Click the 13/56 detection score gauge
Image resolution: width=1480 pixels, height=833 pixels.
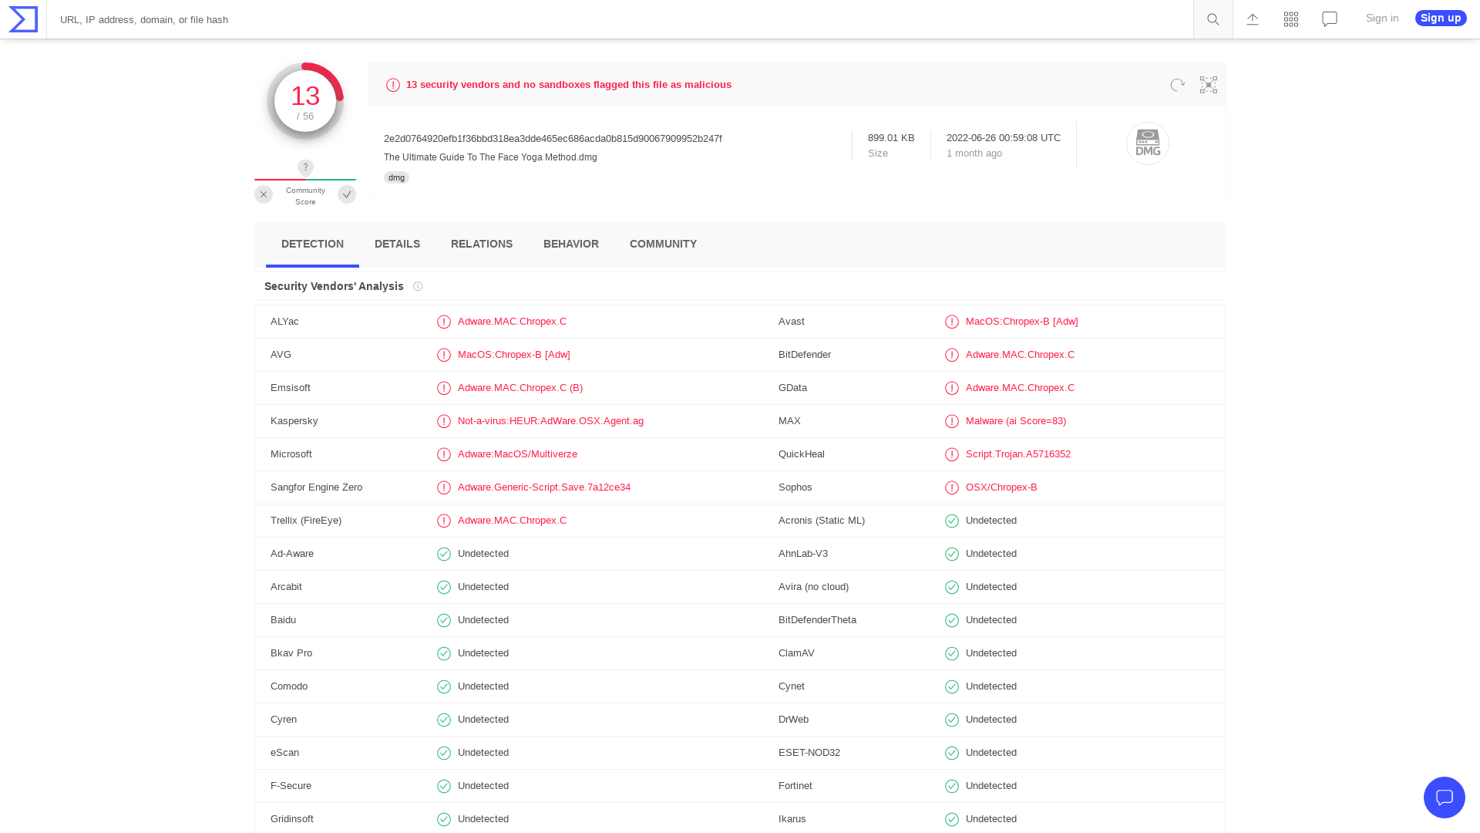(305, 100)
